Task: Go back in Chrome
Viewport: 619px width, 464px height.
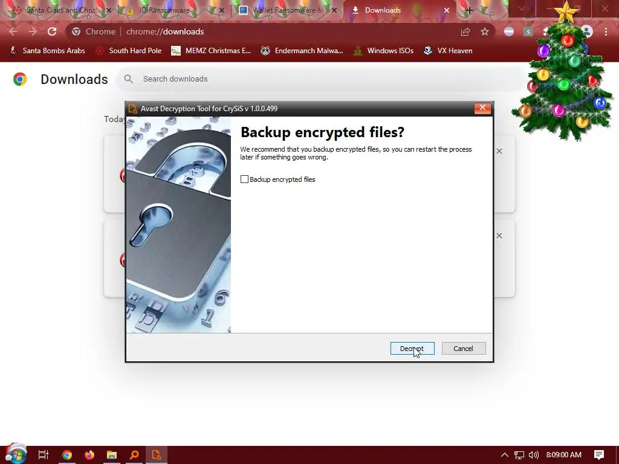Action: coord(13,31)
